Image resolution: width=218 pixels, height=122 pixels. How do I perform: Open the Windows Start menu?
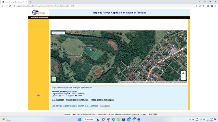coord(80,119)
